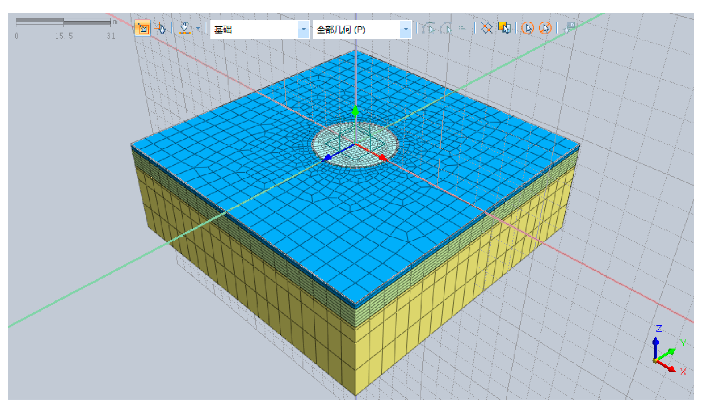Click the greyed list lines icon

[462, 29]
